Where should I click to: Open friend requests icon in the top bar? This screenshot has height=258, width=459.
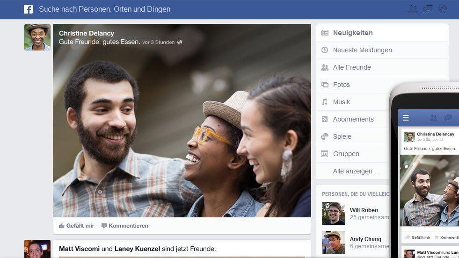(x=413, y=9)
